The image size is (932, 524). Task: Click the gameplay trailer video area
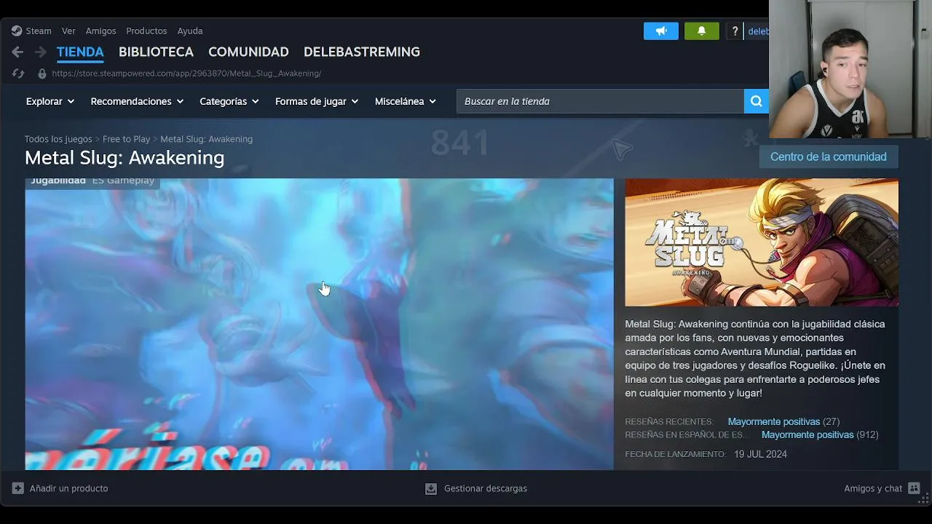click(319, 324)
